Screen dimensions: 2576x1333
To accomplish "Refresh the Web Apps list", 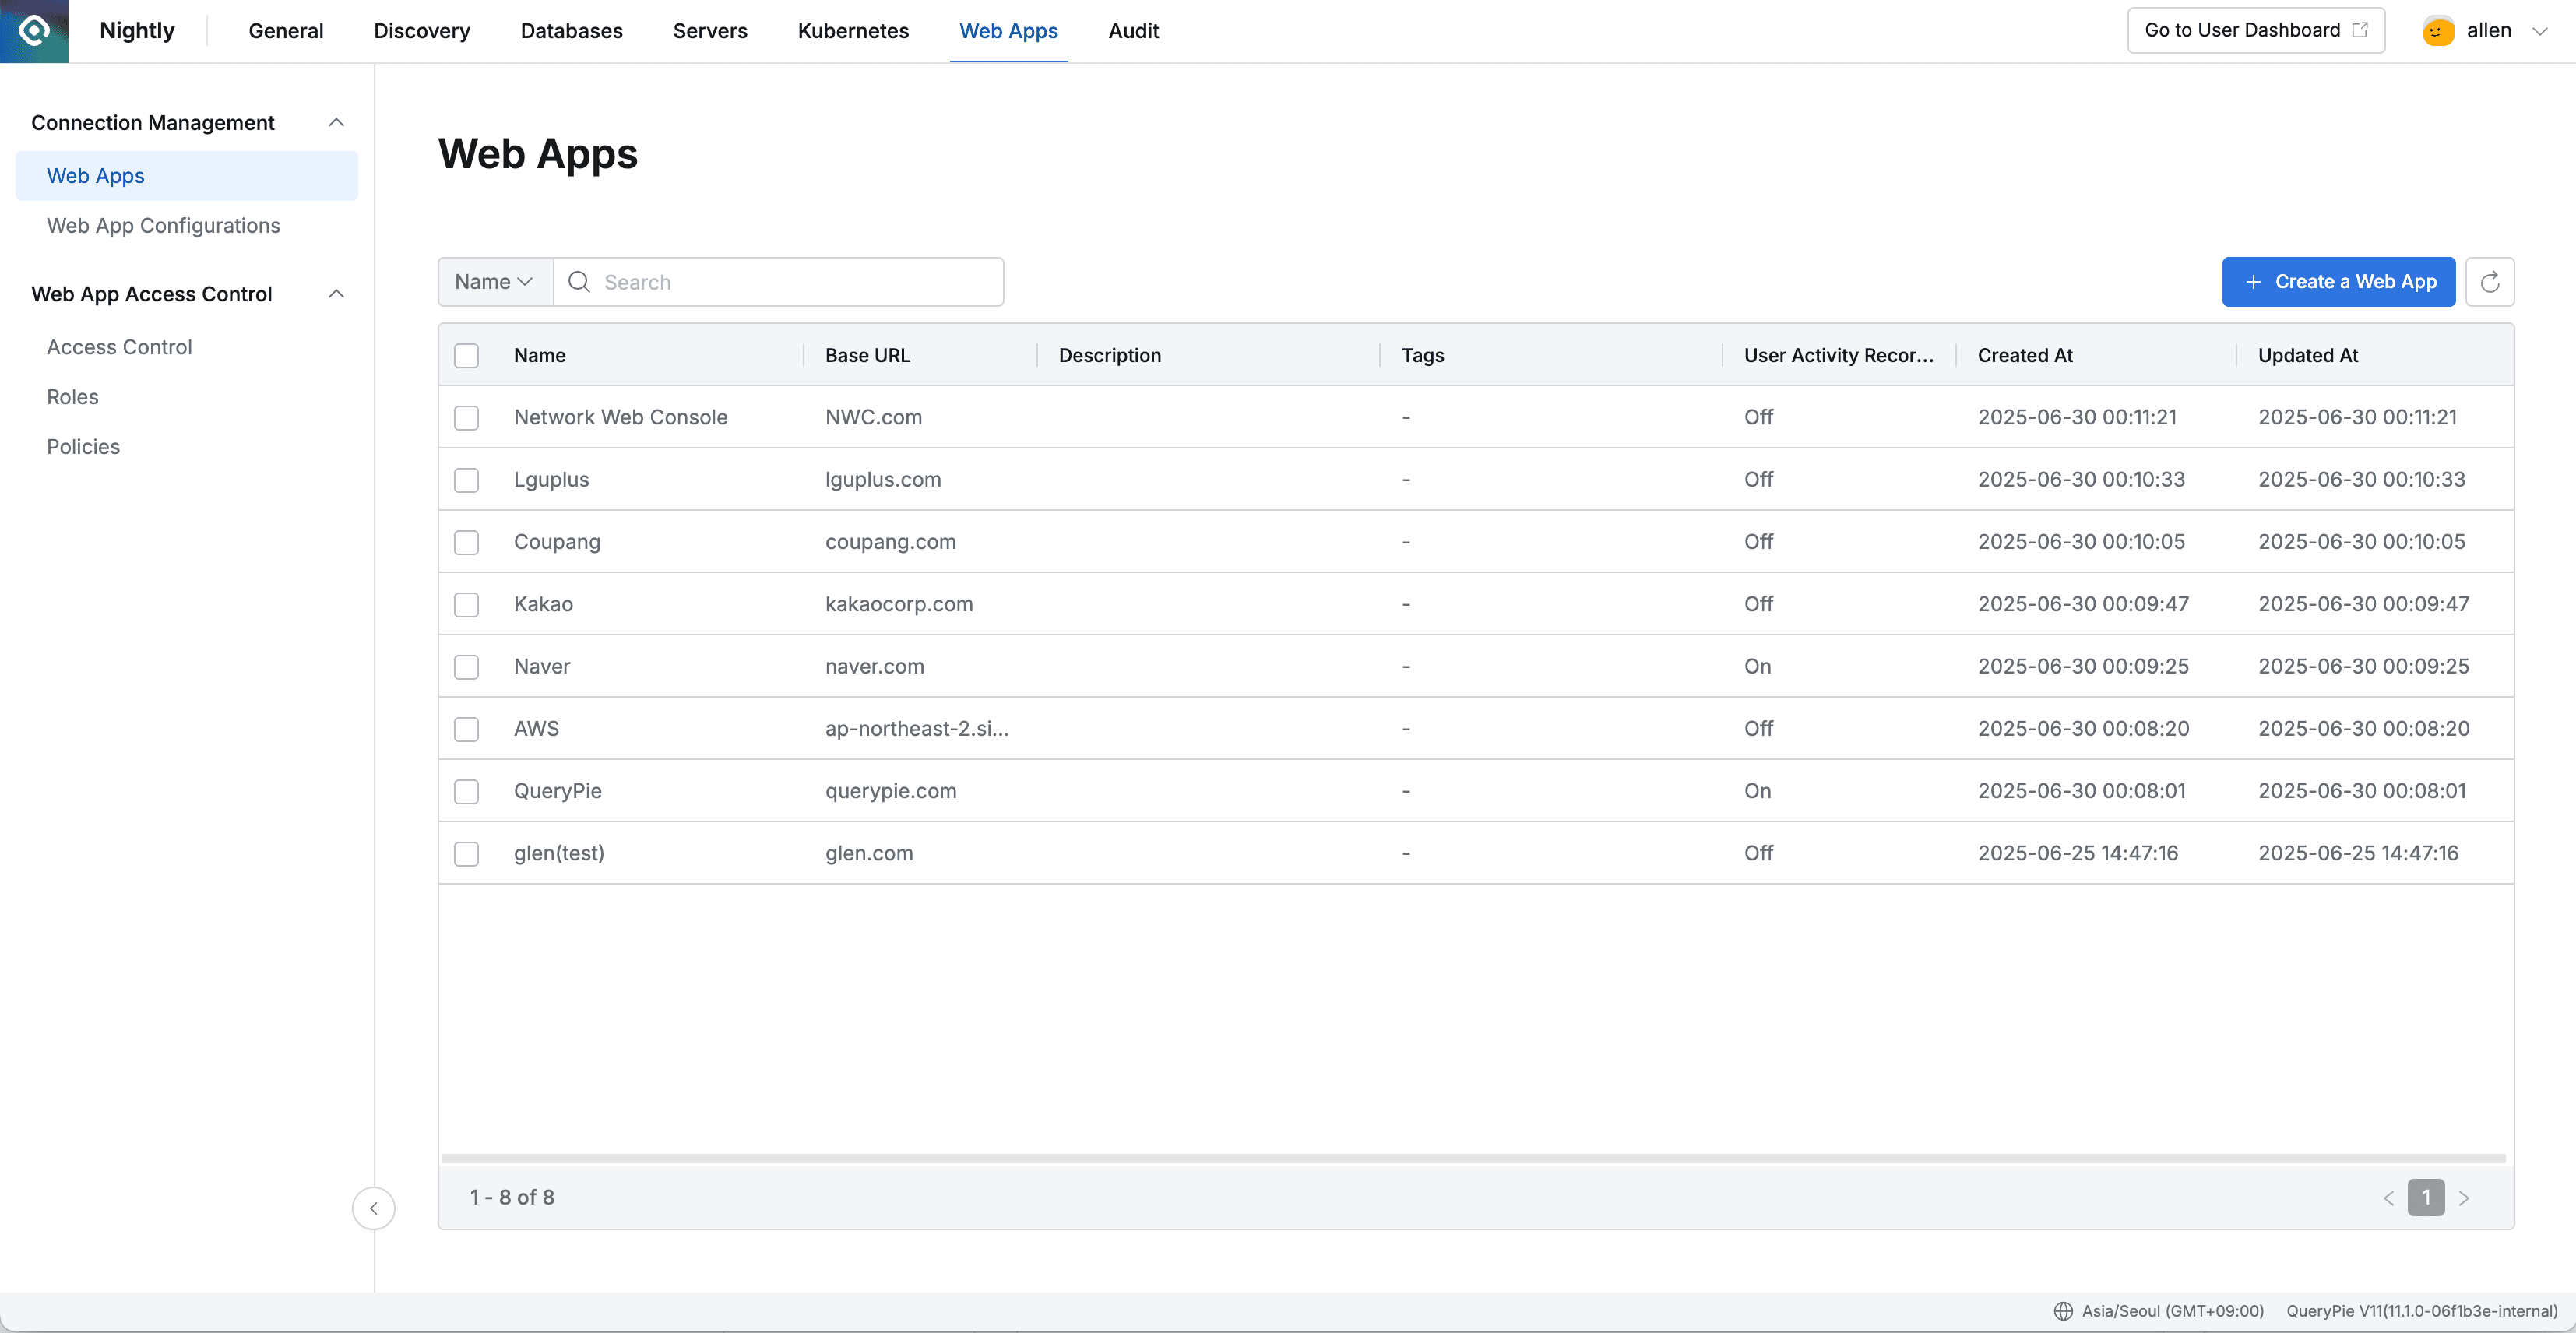I will pos(2491,281).
